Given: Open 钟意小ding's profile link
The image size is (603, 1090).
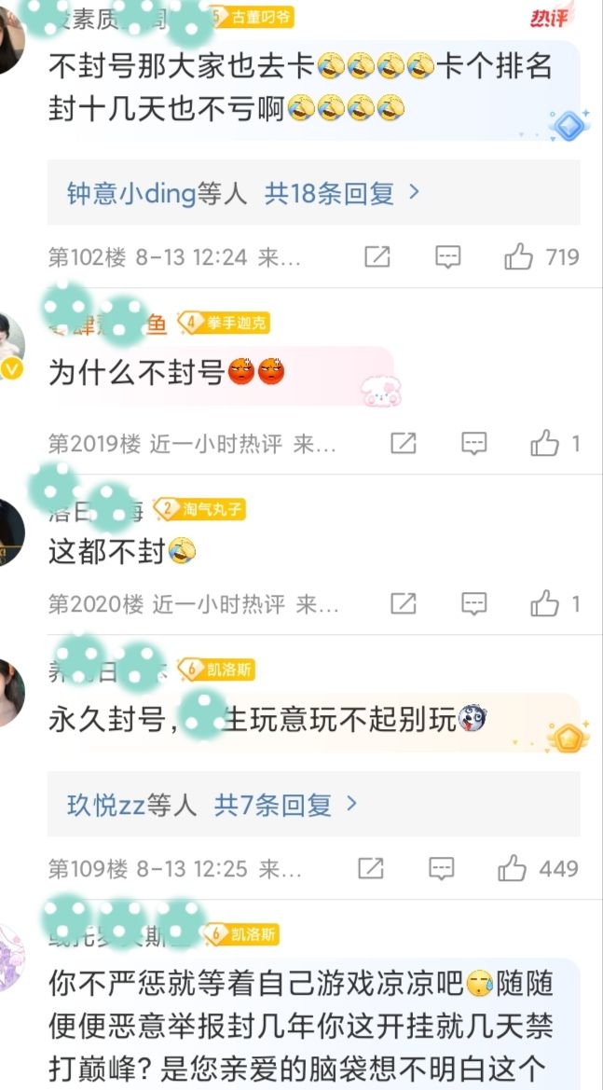Looking at the screenshot, I should 131,193.
